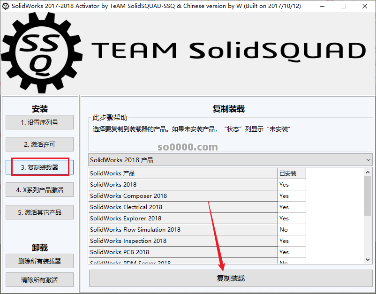Select the SolidWorks Flow Simulation 2018 row

[x=197, y=229]
